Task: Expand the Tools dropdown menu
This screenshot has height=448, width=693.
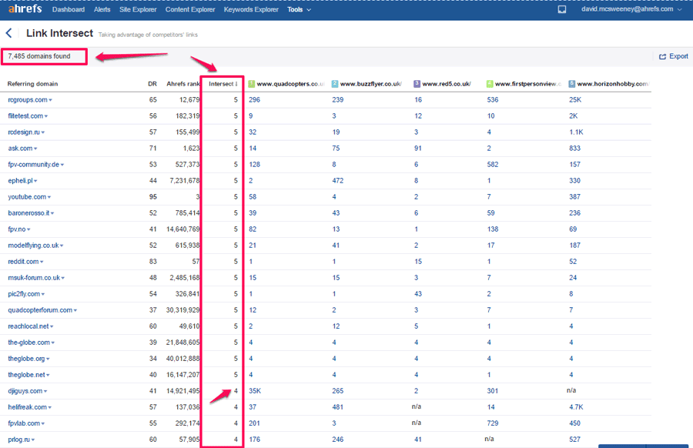Action: click(300, 9)
